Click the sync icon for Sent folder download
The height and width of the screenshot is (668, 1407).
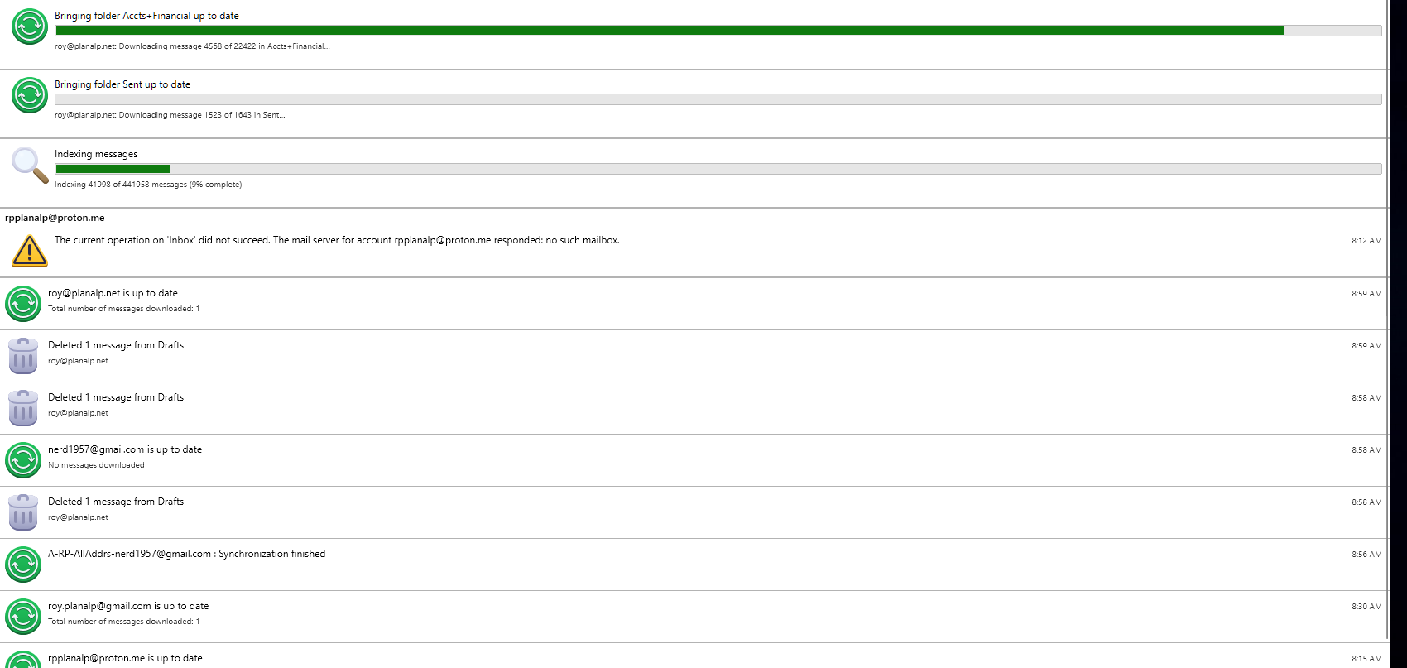click(29, 95)
